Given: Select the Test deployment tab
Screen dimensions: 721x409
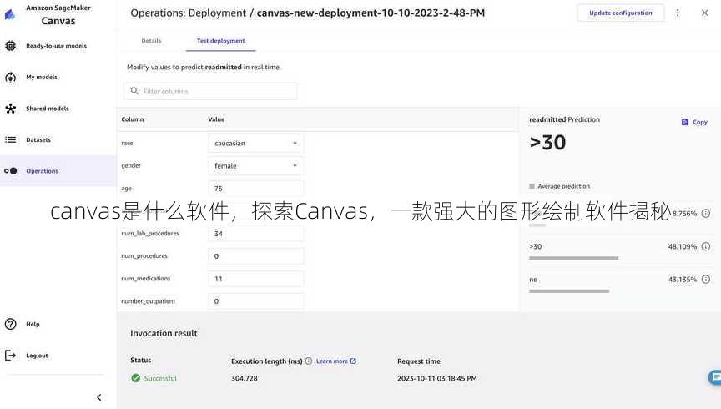Looking at the screenshot, I should tap(220, 41).
